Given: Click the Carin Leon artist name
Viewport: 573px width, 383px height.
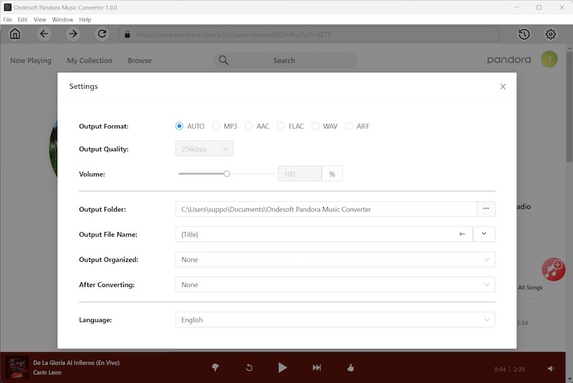Looking at the screenshot, I should coord(47,372).
